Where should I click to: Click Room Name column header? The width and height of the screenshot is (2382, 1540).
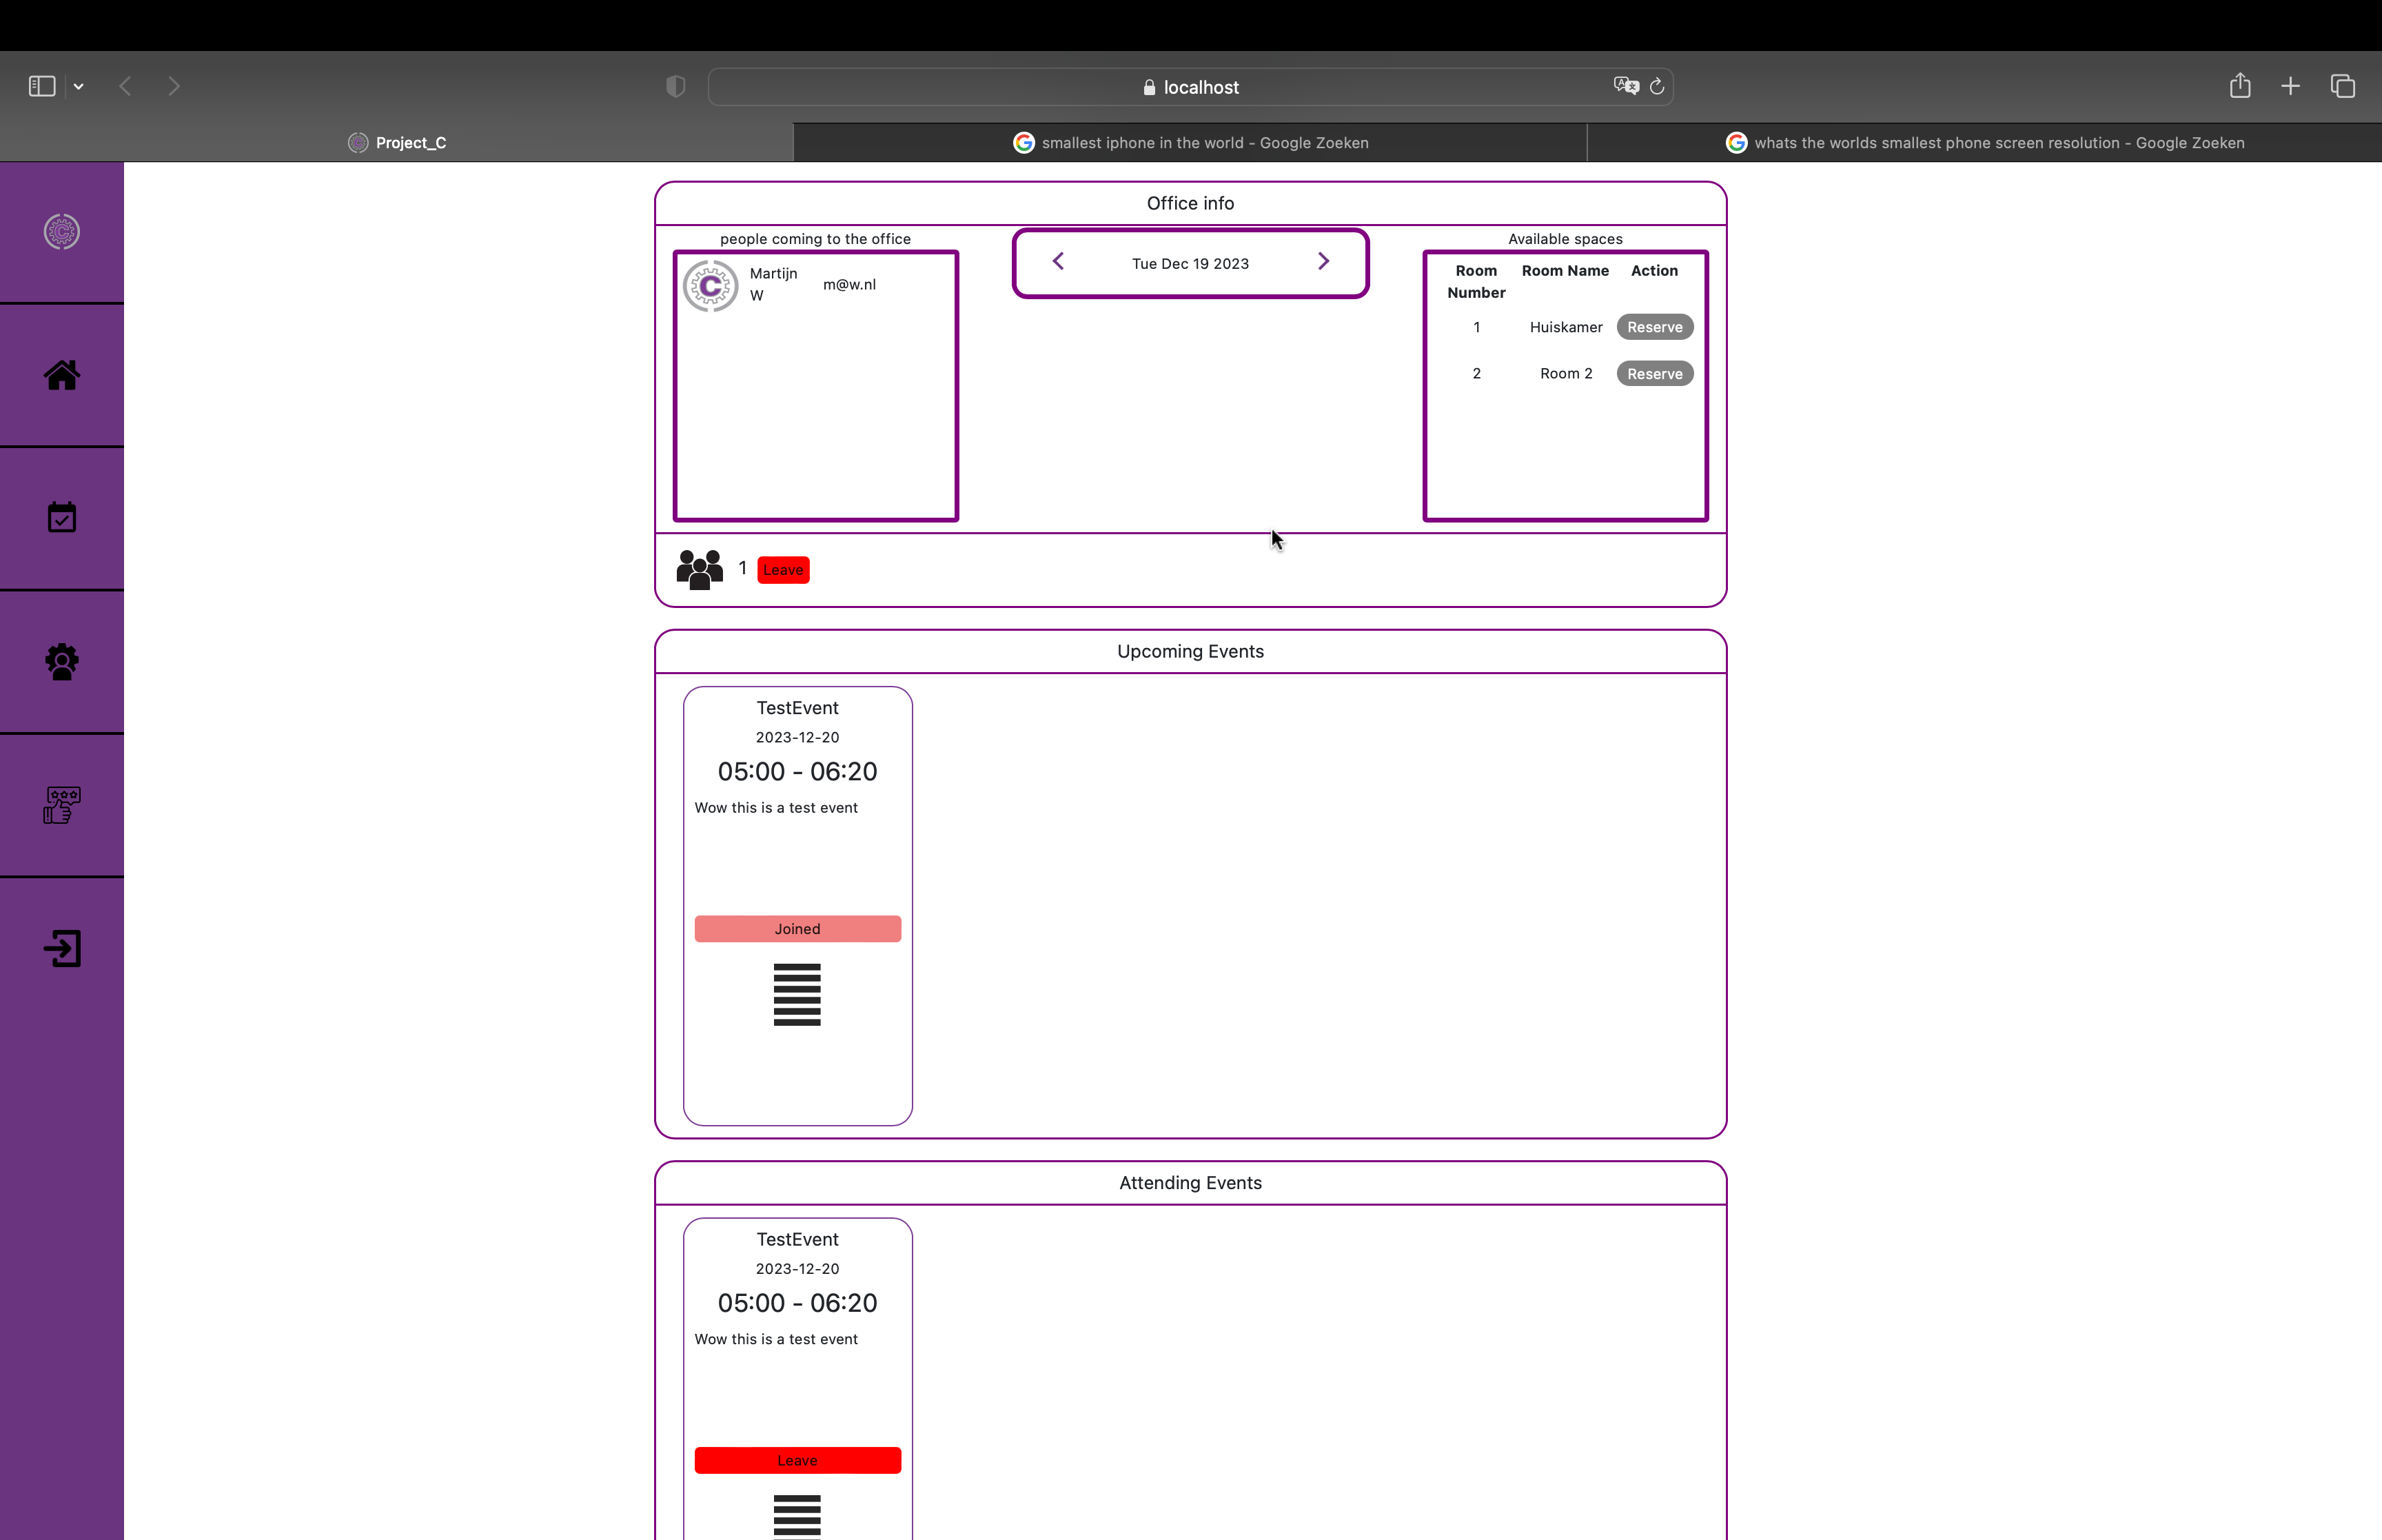click(x=1565, y=271)
